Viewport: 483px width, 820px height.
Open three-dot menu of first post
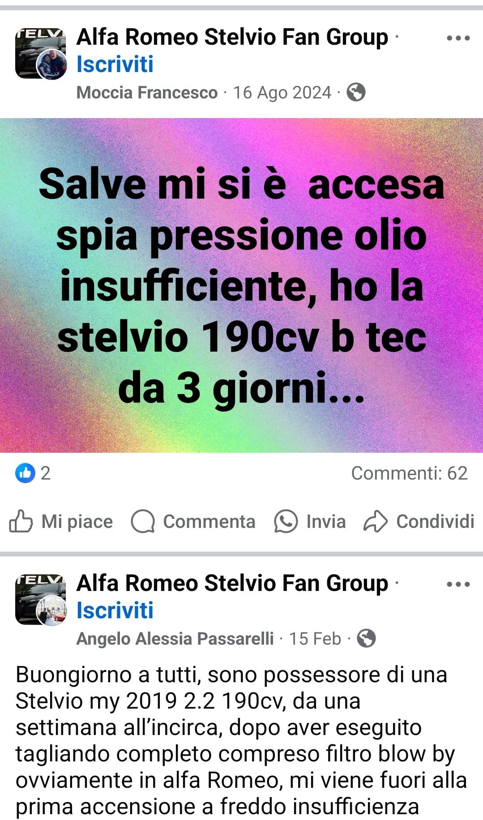pos(458,38)
